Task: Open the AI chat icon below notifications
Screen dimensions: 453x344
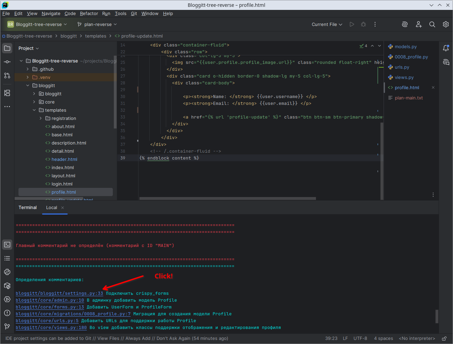Action: (446, 62)
